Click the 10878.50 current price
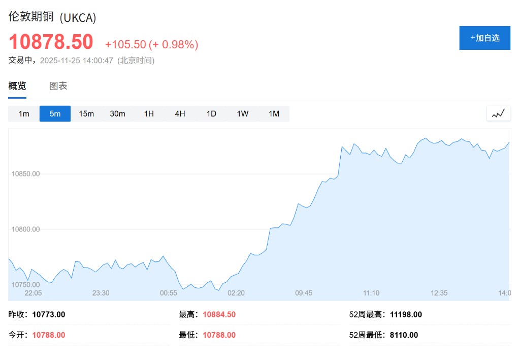This screenshot has width=520, height=353. 51,42
